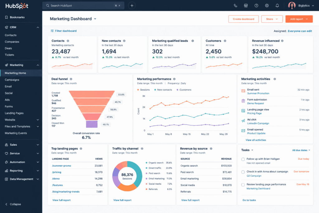This screenshot has height=213, width=319.
Task: Click the Search HubSpot field
Action: tap(83, 6)
